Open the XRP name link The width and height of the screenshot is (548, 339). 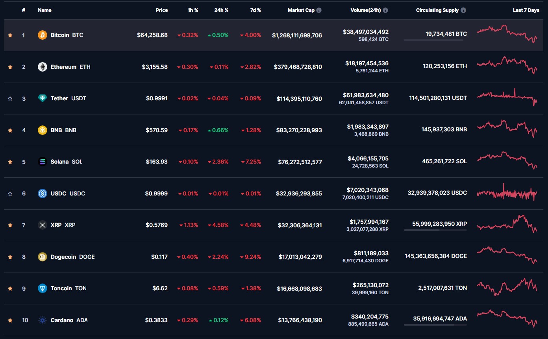coord(63,225)
